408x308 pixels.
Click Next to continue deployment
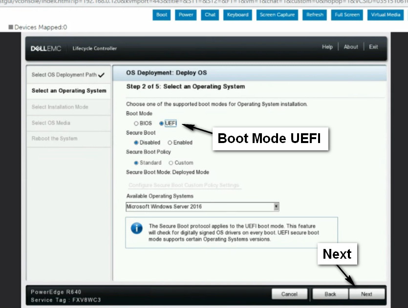(366, 294)
